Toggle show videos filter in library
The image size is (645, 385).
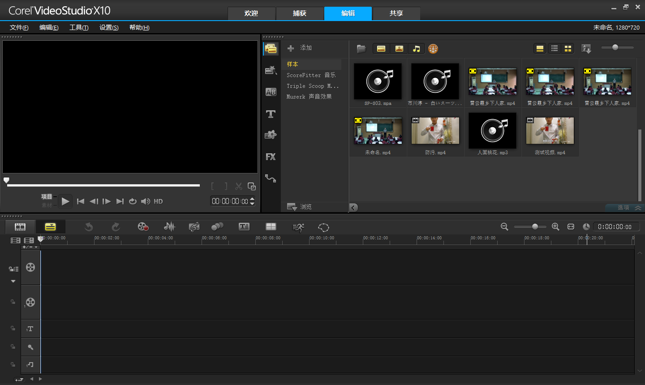(x=381, y=48)
